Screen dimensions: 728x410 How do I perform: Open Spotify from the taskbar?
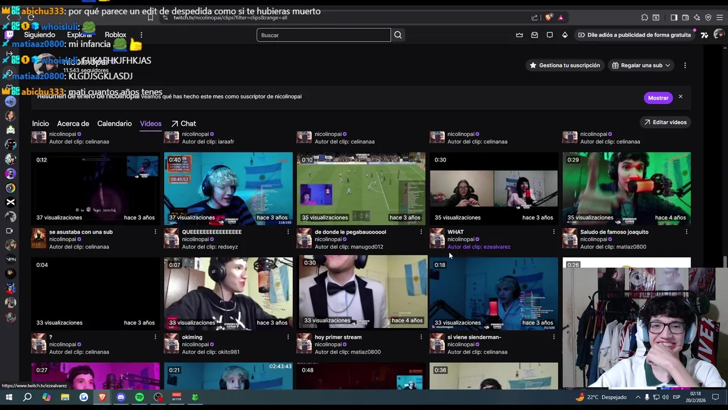coord(139,397)
